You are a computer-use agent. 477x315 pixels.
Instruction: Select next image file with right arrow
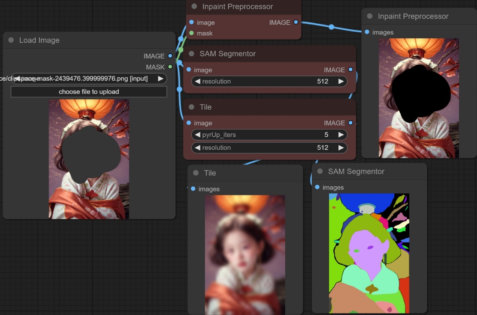[x=160, y=78]
